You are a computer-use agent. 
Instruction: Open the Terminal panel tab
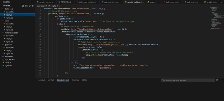coord(75,80)
